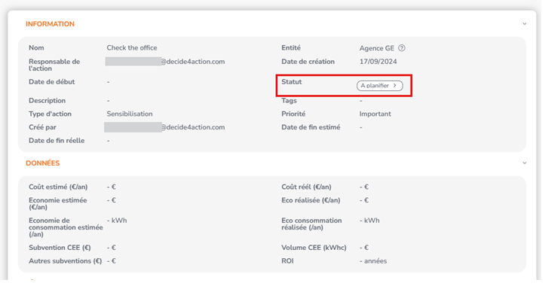Select the Coût estimé (€/an) value
545x286 pixels.
point(112,187)
